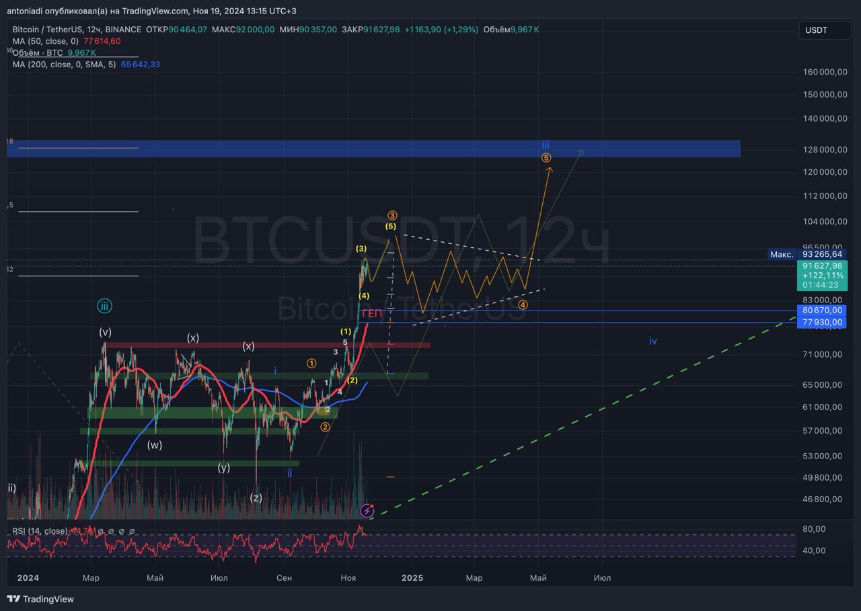This screenshot has width=861, height=611.
Task: Click the TradingView logo
Action: tap(40, 599)
